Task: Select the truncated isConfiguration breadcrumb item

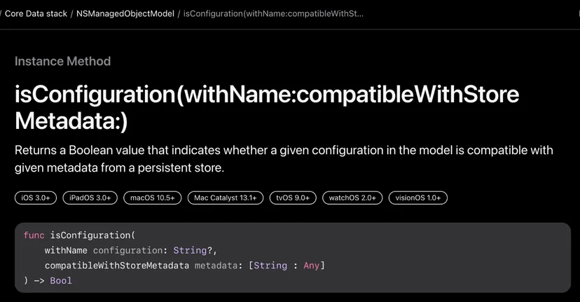Action: pos(273,14)
